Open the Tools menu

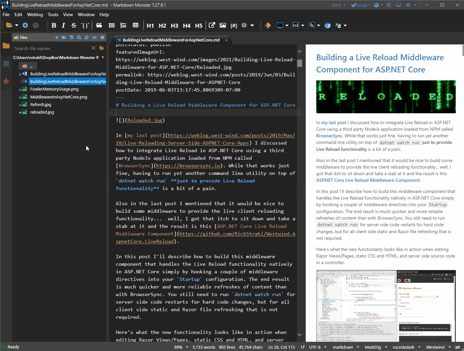53,14
